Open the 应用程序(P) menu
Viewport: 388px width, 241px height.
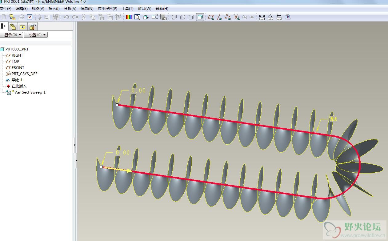pyautogui.click(x=107, y=9)
